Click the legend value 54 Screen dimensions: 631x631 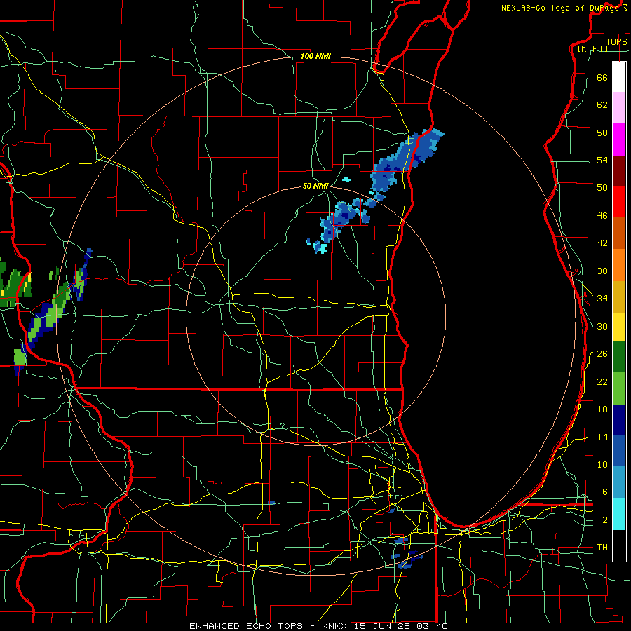[x=602, y=160]
